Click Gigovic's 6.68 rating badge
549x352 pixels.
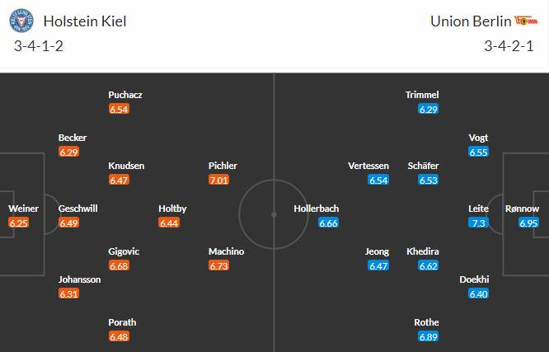tap(120, 265)
